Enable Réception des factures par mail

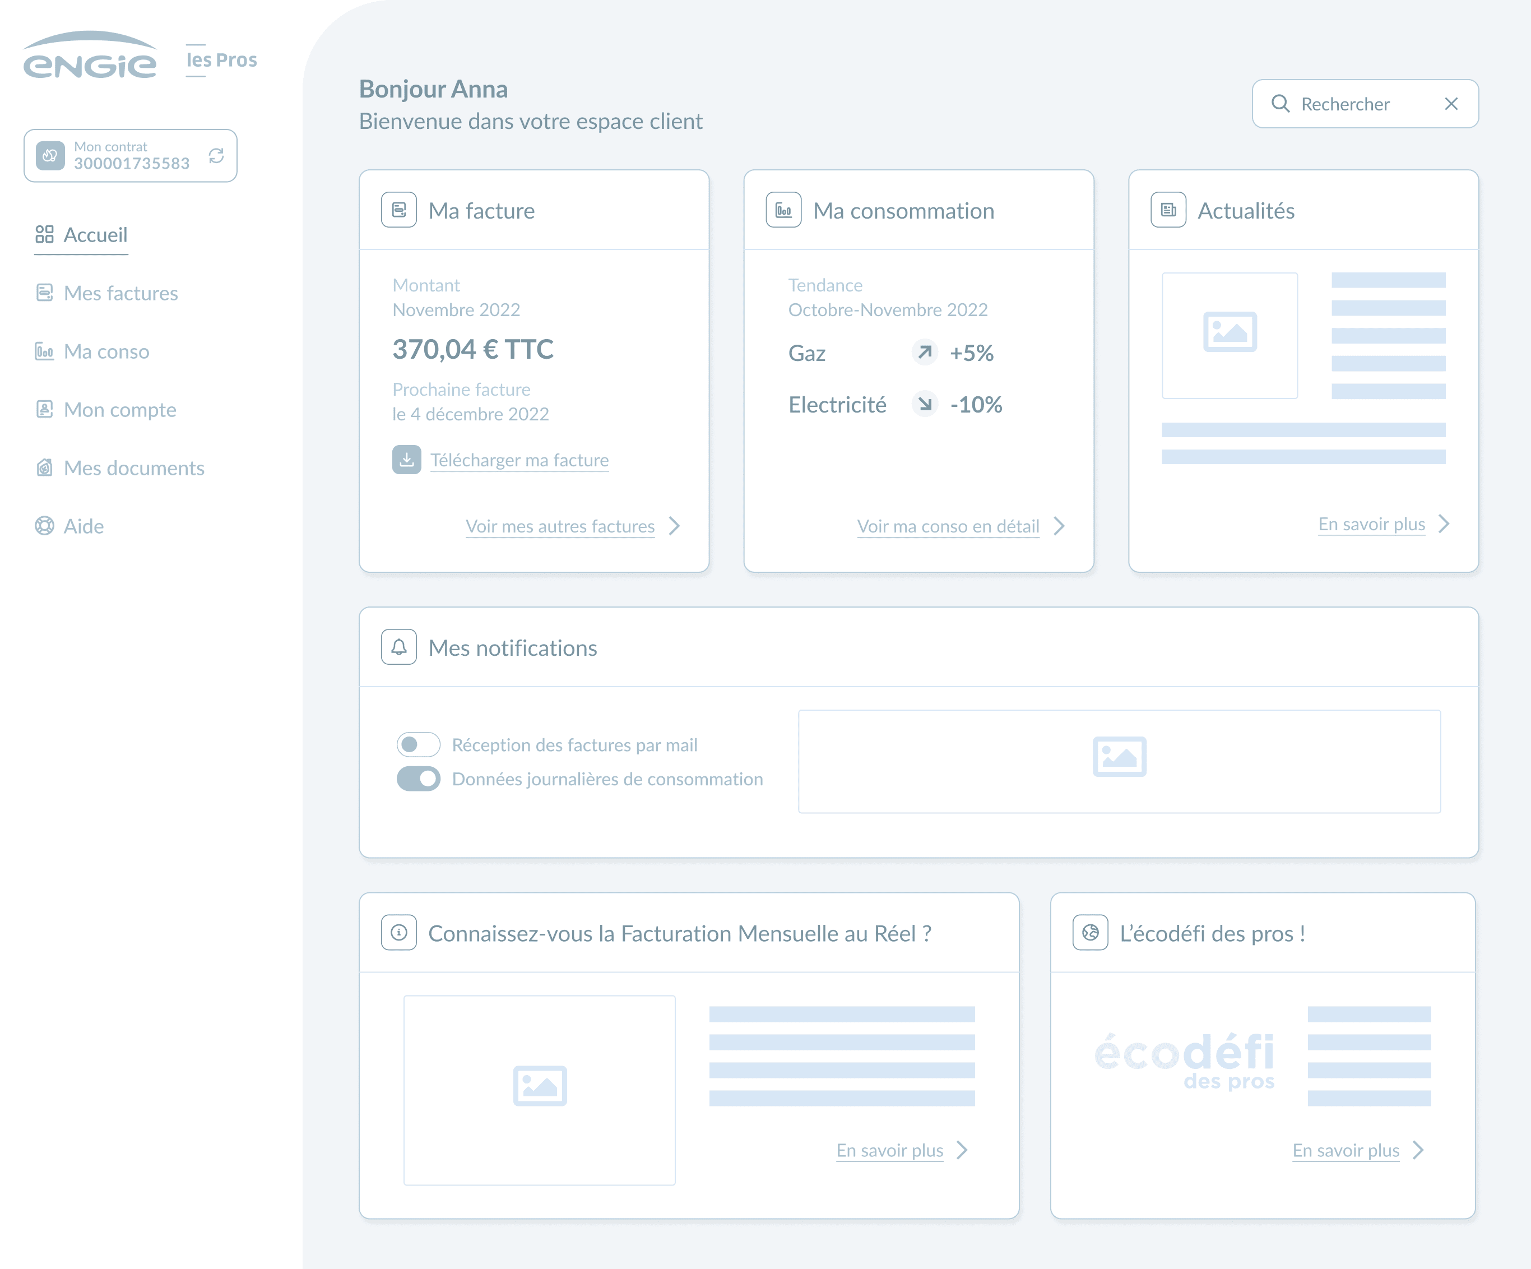pyautogui.click(x=419, y=744)
